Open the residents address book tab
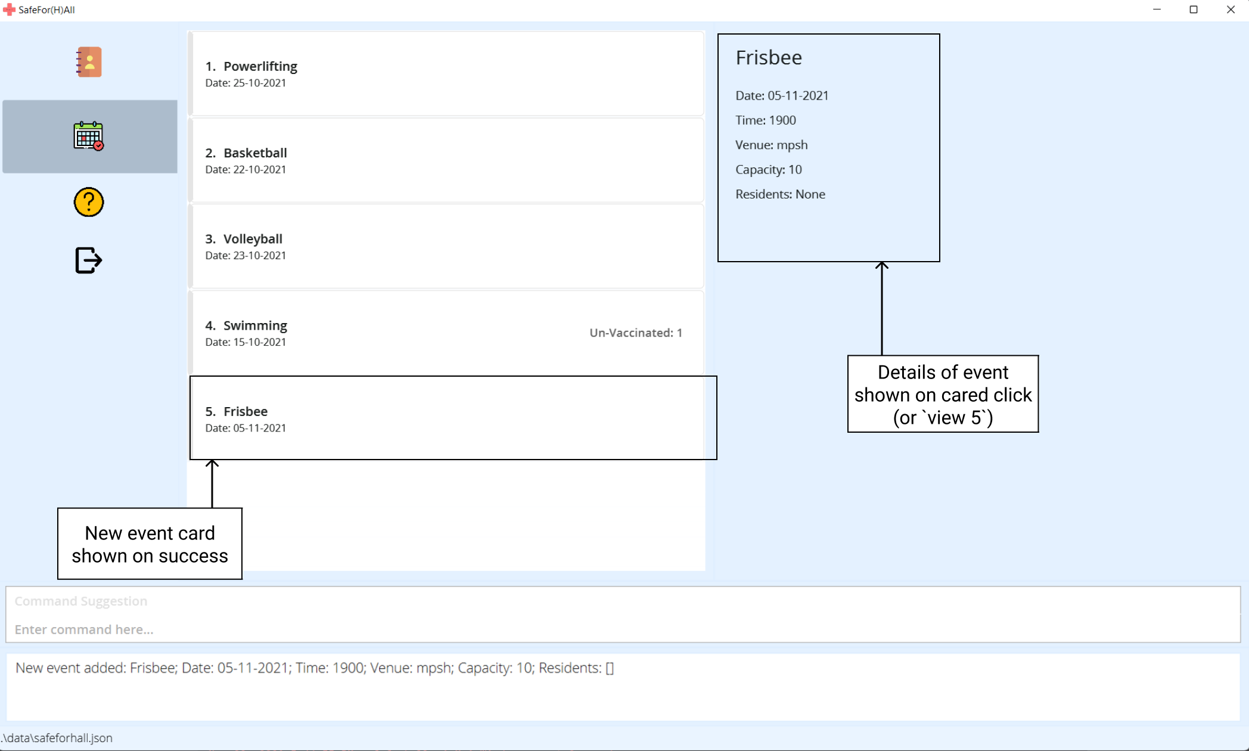The width and height of the screenshot is (1249, 751). point(89,62)
